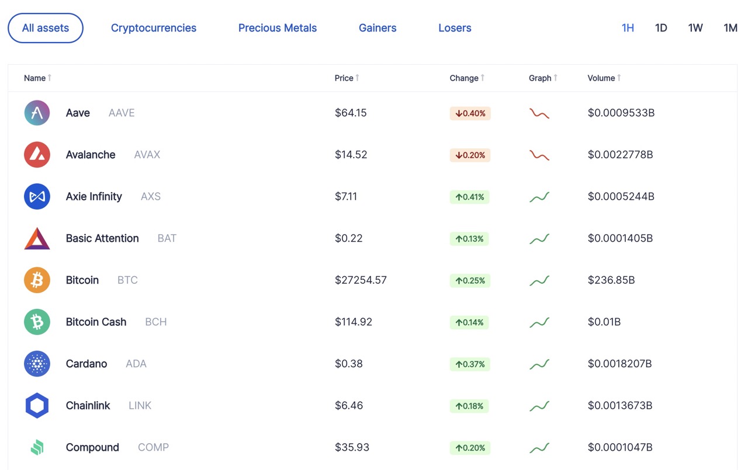Sort table by Name column
Screen dimensions: 748x470
click(x=37, y=78)
